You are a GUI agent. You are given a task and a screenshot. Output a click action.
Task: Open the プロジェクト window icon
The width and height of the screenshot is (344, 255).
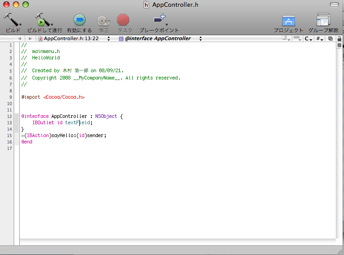[289, 21]
